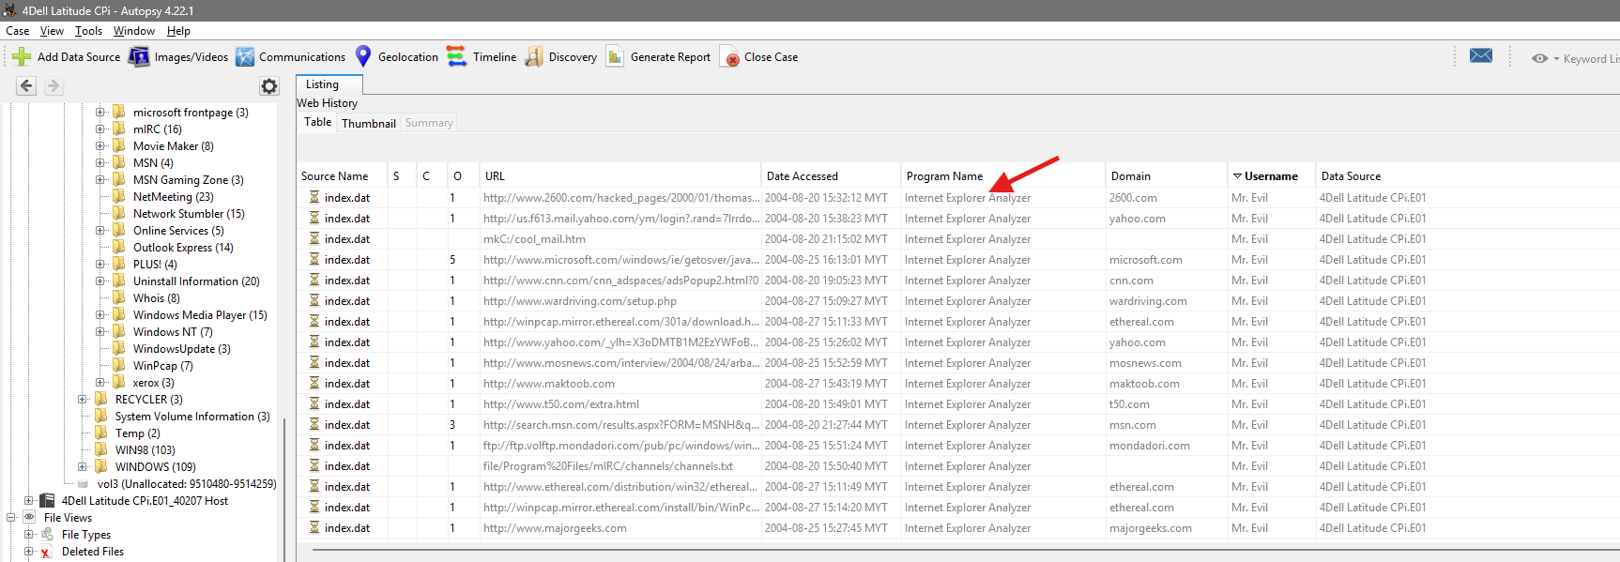Open tree settings gear icon
This screenshot has width=1620, height=562.
tap(269, 86)
